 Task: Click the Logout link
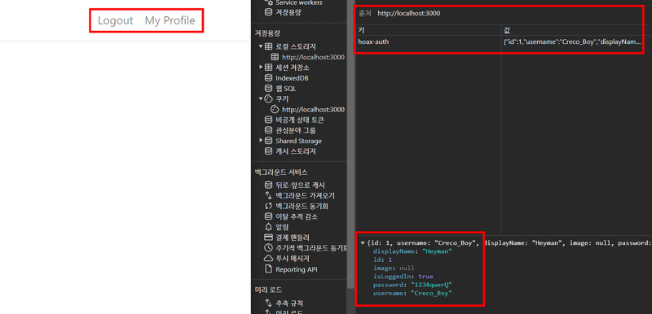[x=115, y=20]
